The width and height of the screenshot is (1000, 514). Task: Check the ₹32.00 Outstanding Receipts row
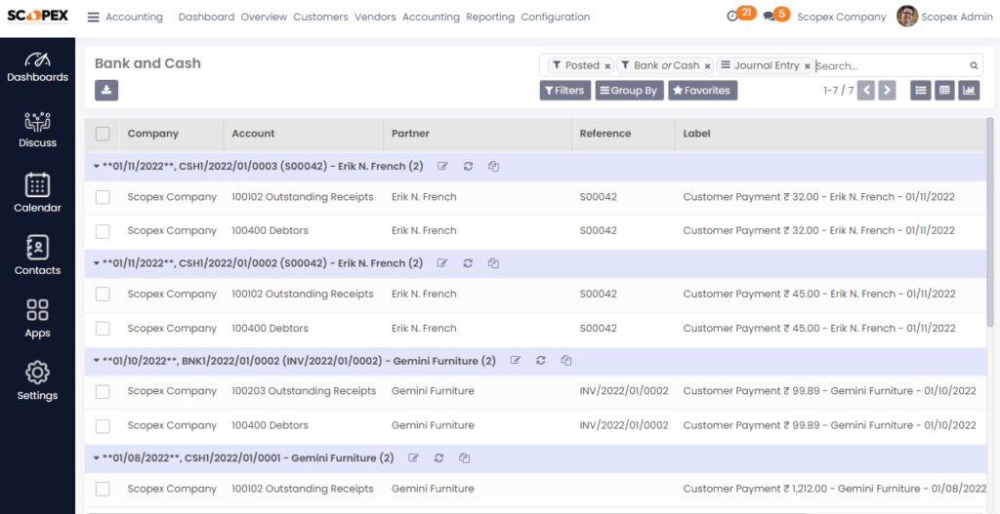click(103, 197)
